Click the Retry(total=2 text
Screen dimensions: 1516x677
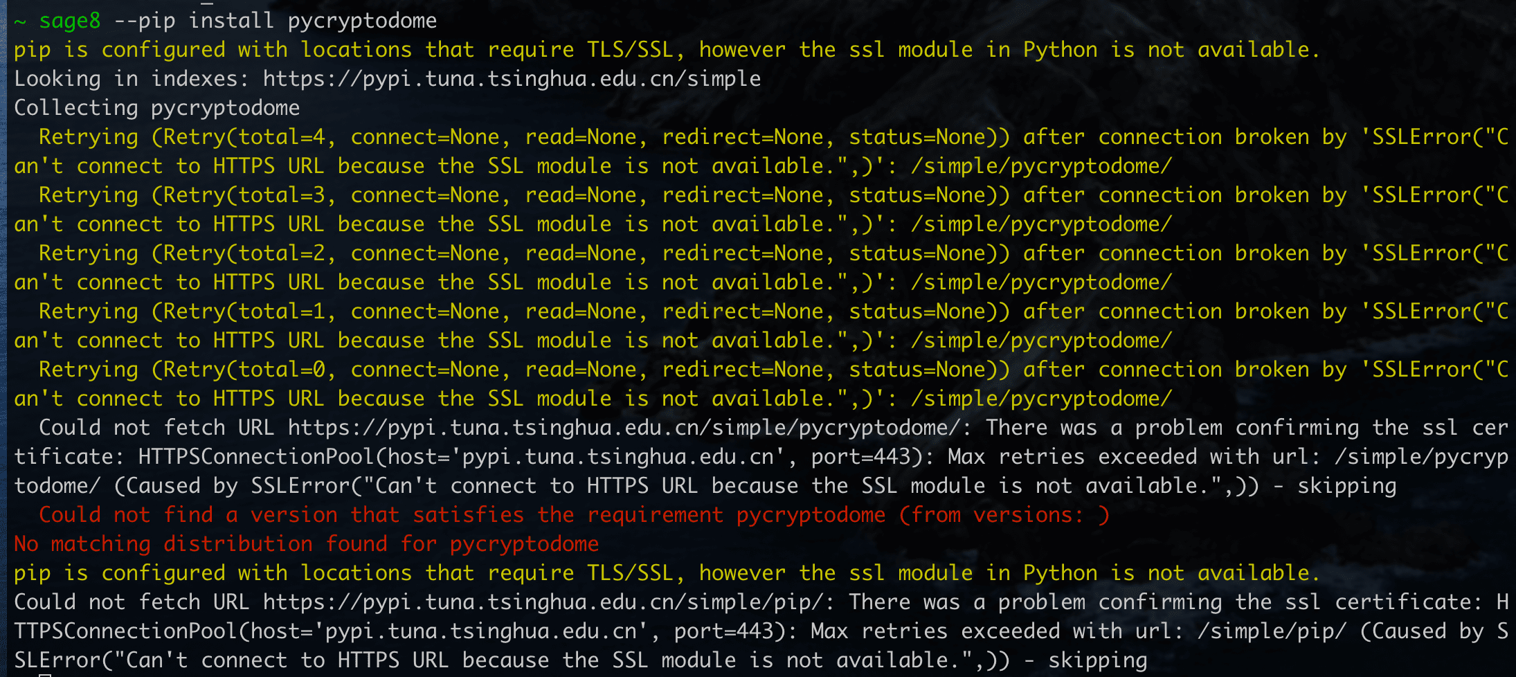(239, 253)
